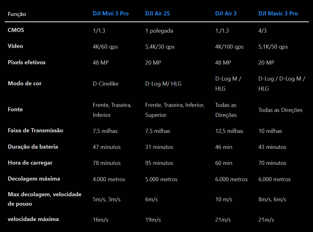Click the 1 polegada sensor cell
This screenshot has width=313, height=232.
click(159, 31)
